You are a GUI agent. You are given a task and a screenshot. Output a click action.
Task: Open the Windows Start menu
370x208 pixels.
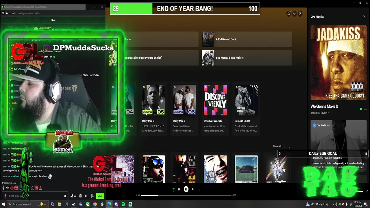tap(3, 204)
